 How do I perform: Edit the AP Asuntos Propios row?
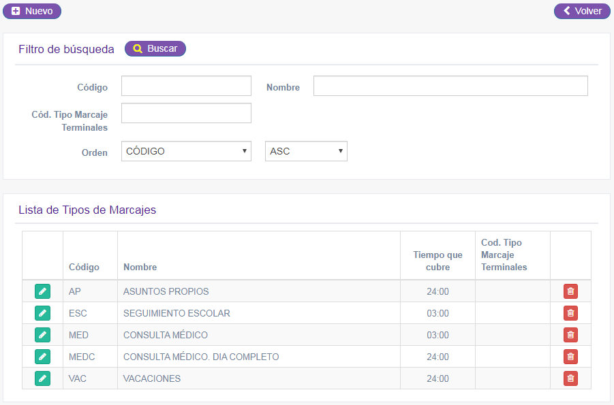click(x=42, y=291)
